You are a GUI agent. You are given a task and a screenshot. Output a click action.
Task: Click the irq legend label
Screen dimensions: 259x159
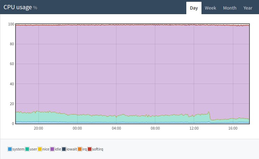(84, 149)
